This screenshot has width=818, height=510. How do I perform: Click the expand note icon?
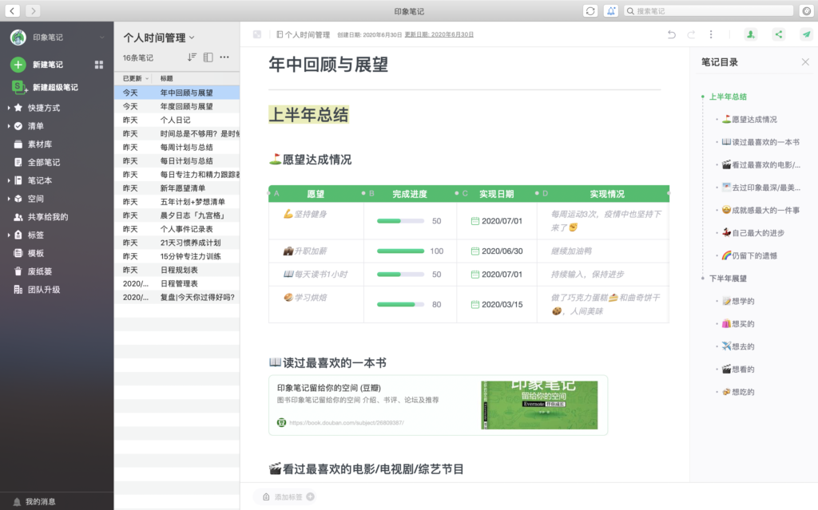coord(257,34)
